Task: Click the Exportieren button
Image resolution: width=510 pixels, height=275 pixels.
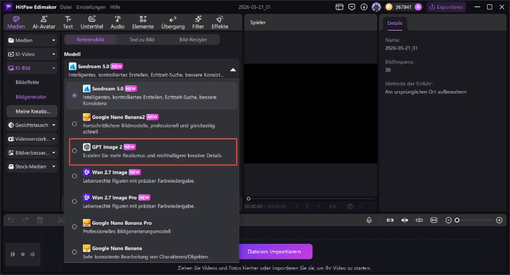Action: pyautogui.click(x=446, y=7)
